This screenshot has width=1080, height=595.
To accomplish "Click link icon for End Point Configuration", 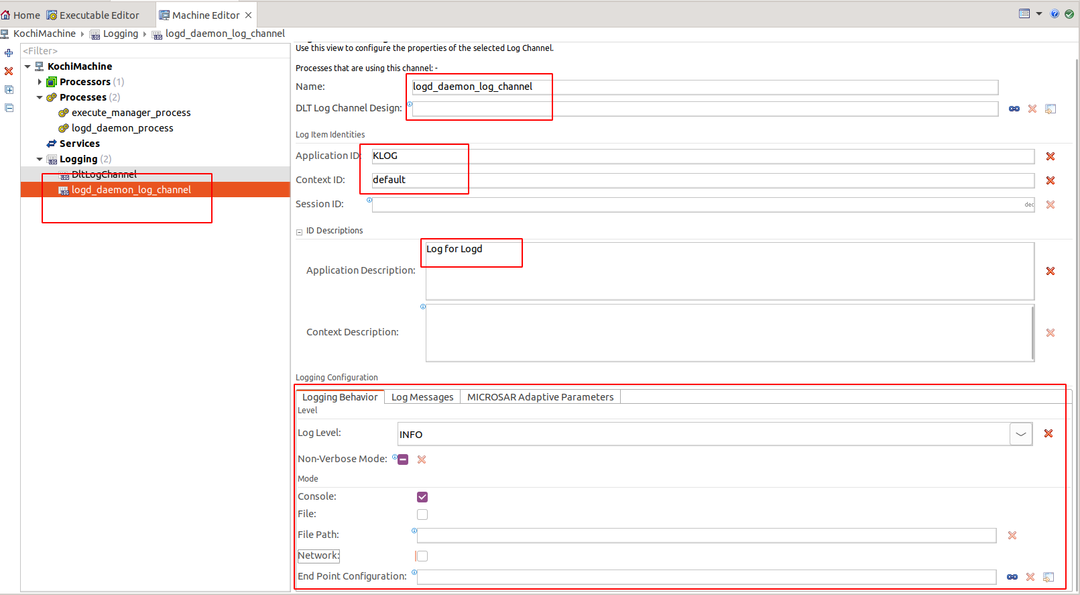I will [x=1012, y=577].
